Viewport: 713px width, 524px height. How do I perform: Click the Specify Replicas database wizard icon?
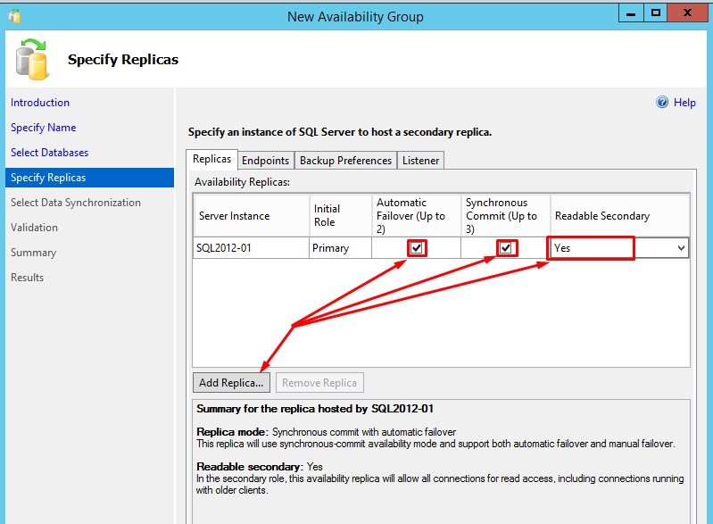tap(32, 59)
